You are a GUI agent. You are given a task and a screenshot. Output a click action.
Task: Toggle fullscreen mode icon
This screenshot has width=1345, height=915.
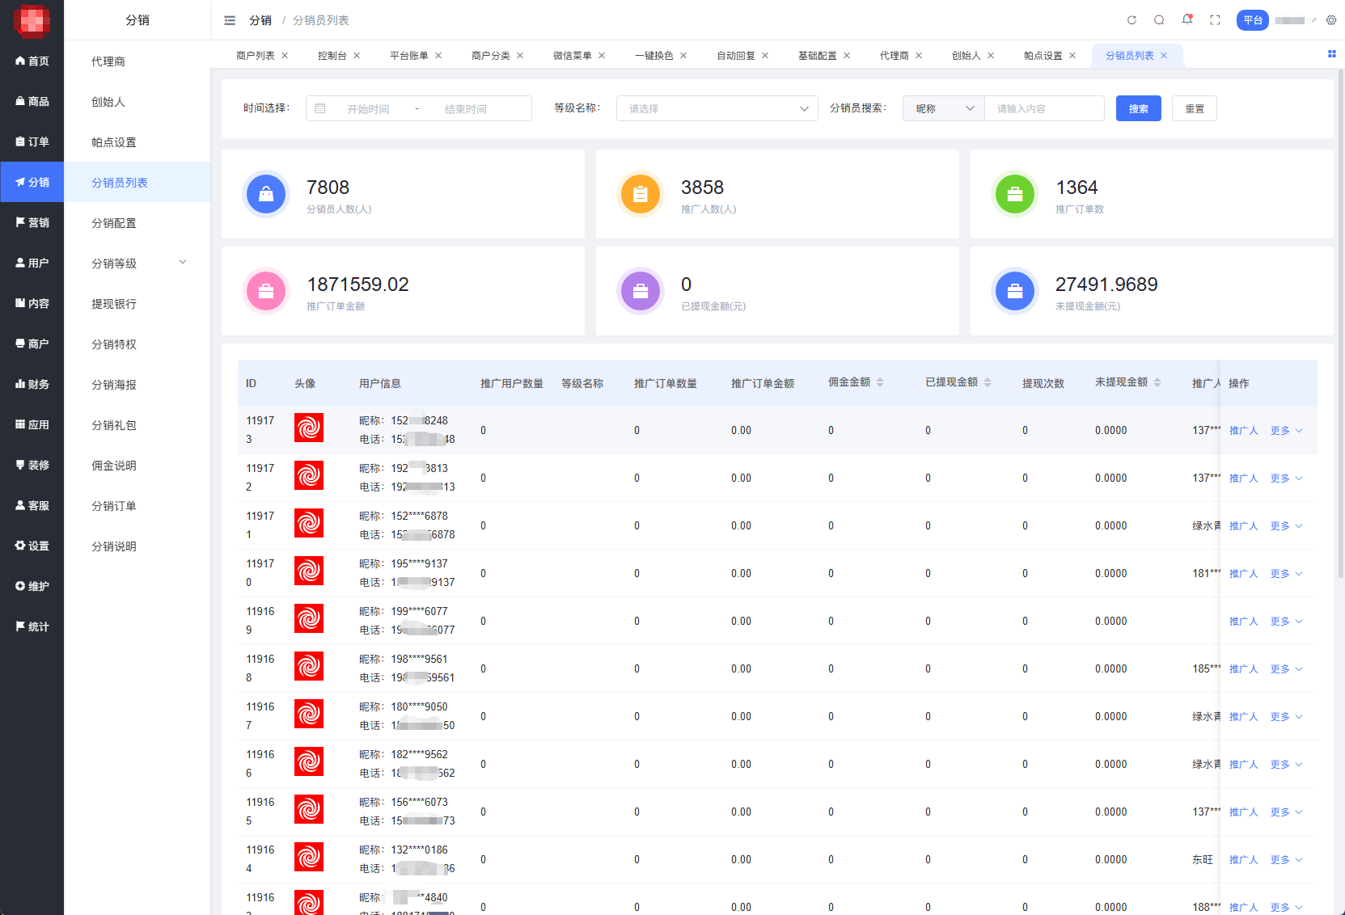pos(1215,20)
